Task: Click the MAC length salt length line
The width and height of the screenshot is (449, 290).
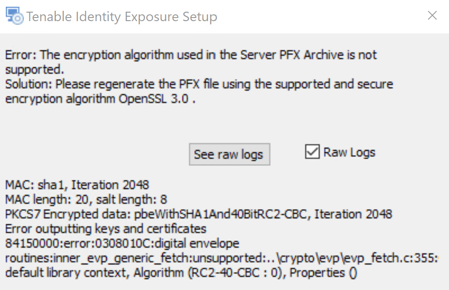Action: pyautogui.click(x=86, y=200)
